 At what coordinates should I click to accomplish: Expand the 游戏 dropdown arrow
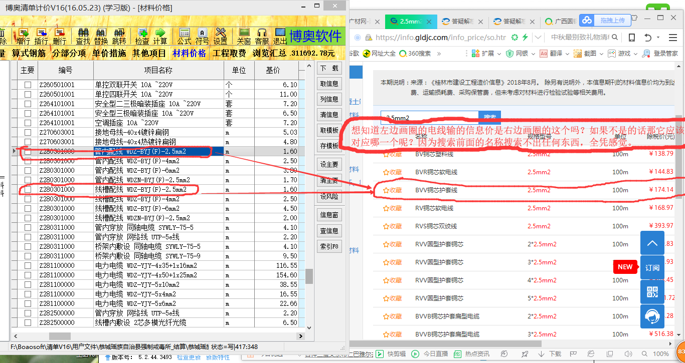(635, 54)
